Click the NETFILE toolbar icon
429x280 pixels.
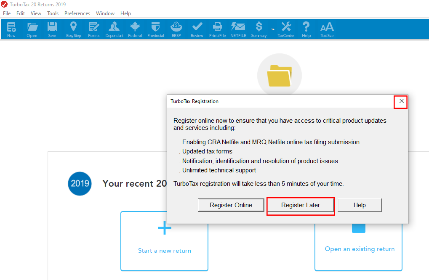tap(238, 29)
